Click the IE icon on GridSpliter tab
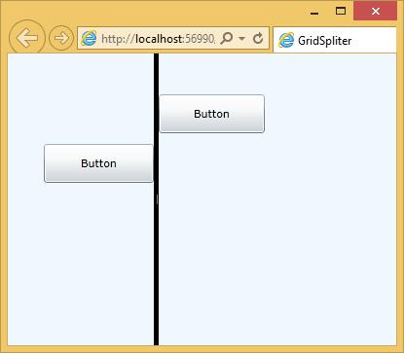 (286, 40)
